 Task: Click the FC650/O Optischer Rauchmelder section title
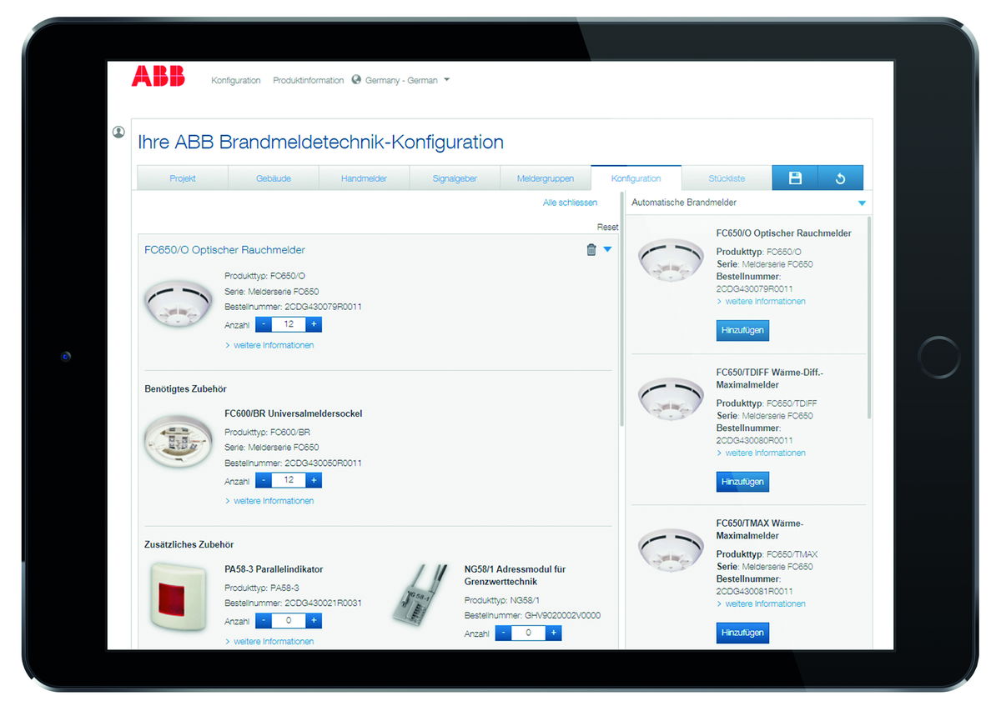click(224, 250)
